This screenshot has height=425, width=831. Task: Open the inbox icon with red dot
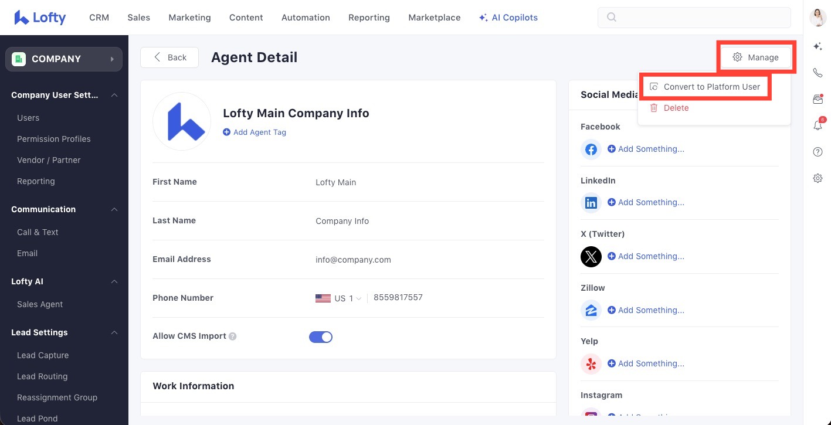click(x=818, y=99)
